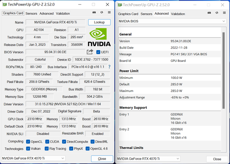
Task: Click the Shaders field 7680 Unified
Action: (42, 74)
